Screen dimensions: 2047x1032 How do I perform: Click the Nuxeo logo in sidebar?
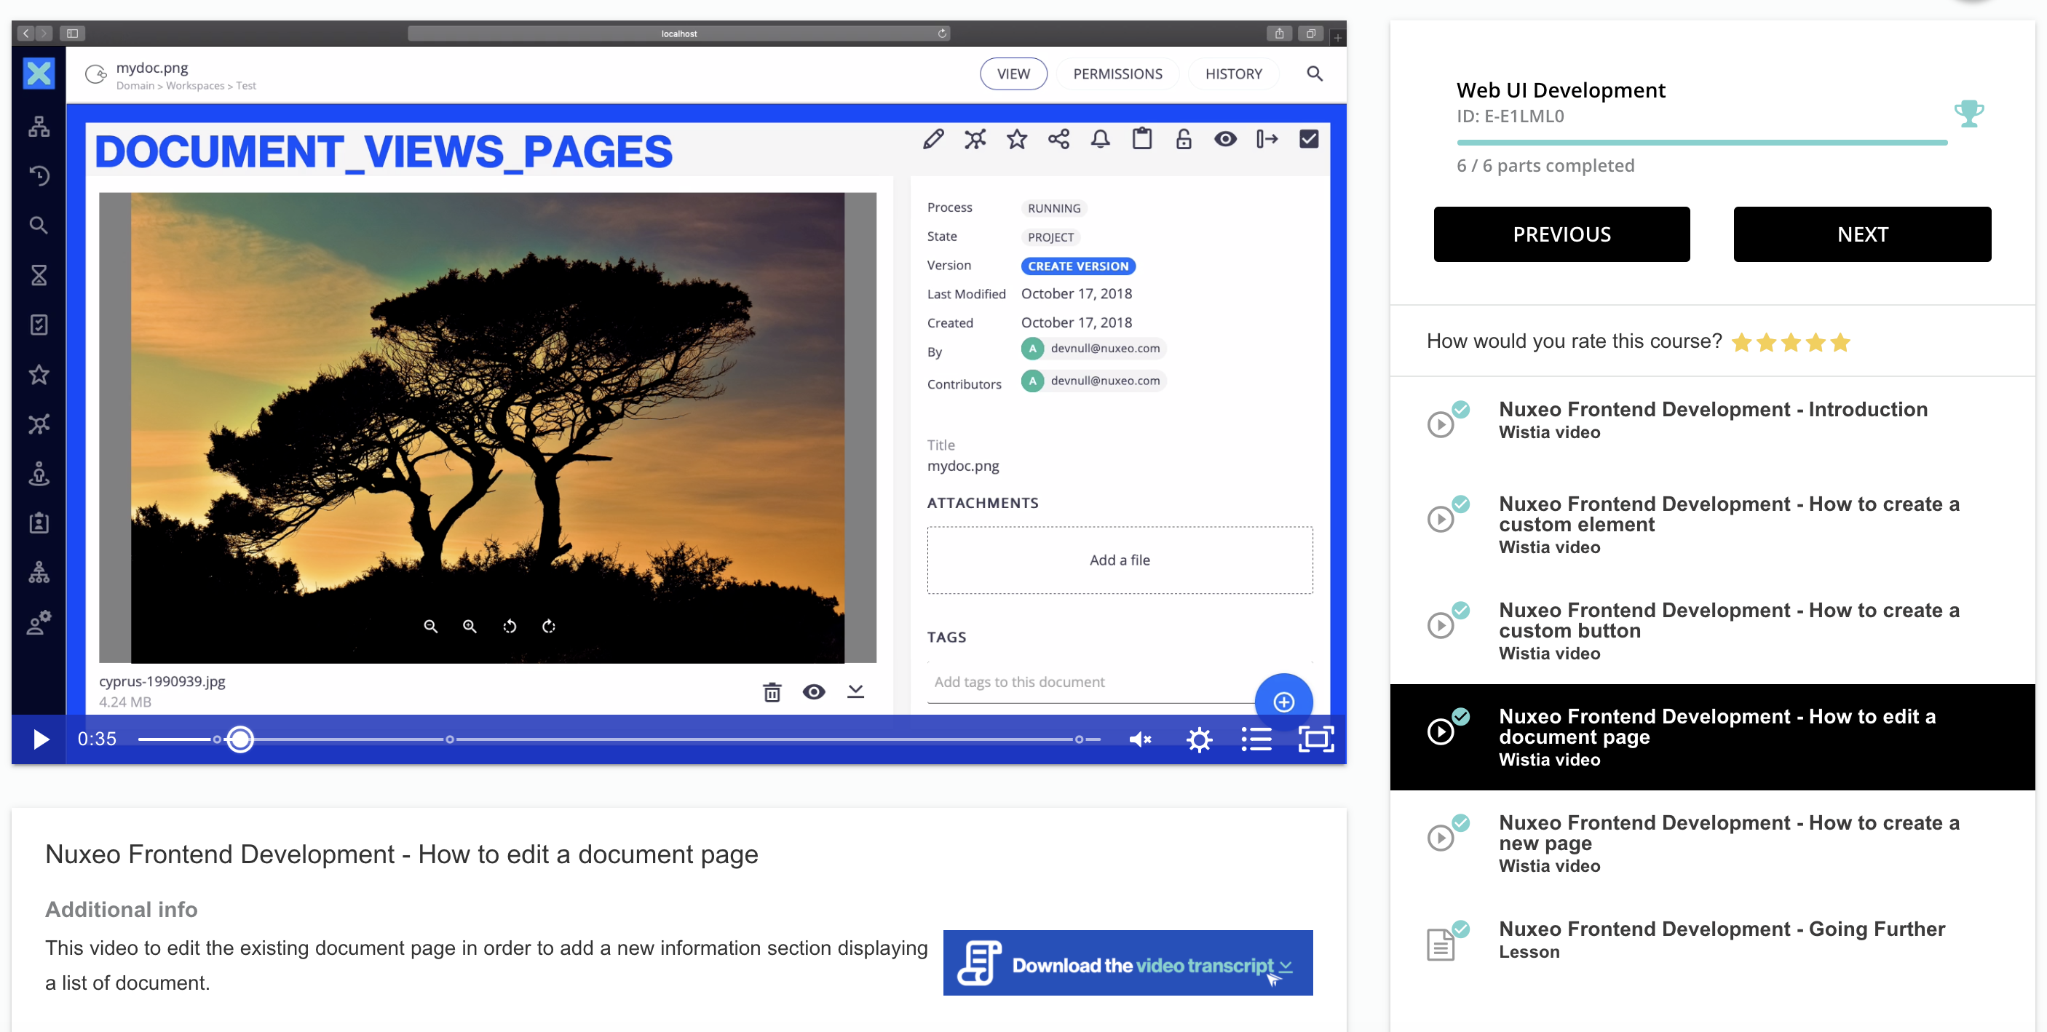coord(38,73)
